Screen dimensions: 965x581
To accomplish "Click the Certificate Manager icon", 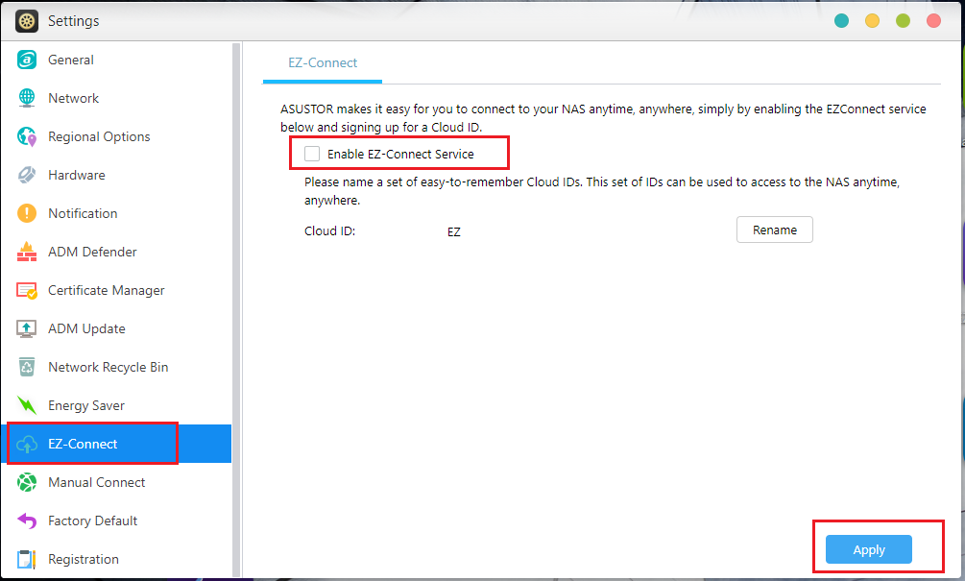I will (x=27, y=290).
